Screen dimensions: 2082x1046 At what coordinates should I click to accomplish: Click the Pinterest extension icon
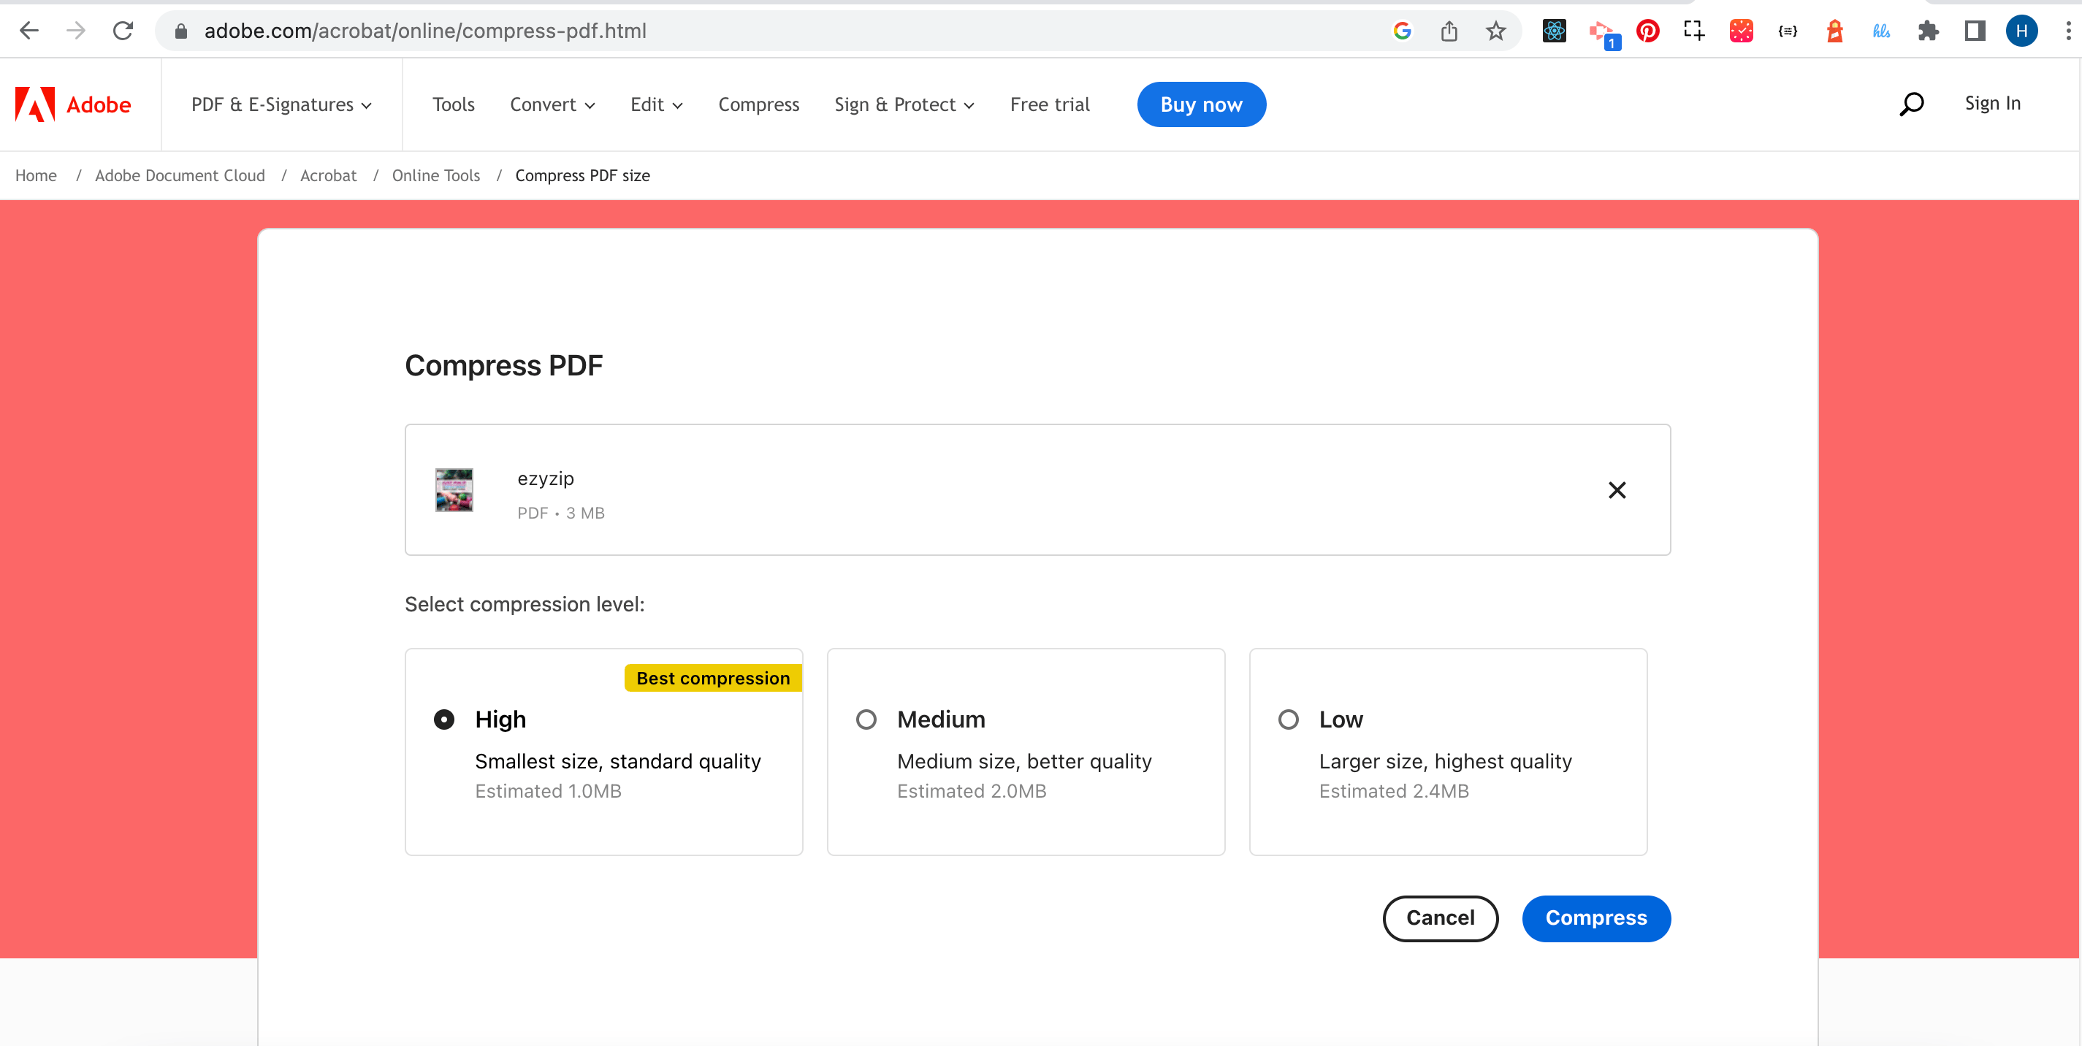tap(1648, 31)
